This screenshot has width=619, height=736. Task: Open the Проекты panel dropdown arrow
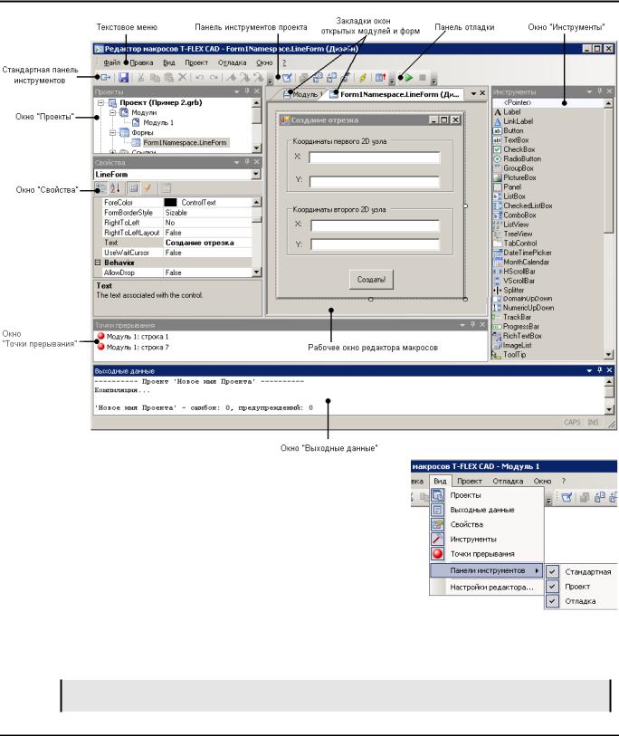coord(236,92)
